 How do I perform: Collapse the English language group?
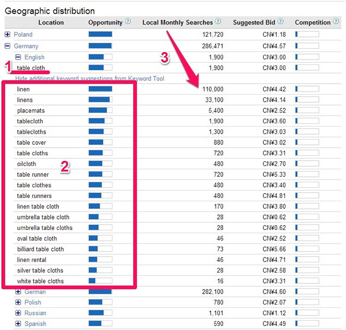tap(18, 57)
